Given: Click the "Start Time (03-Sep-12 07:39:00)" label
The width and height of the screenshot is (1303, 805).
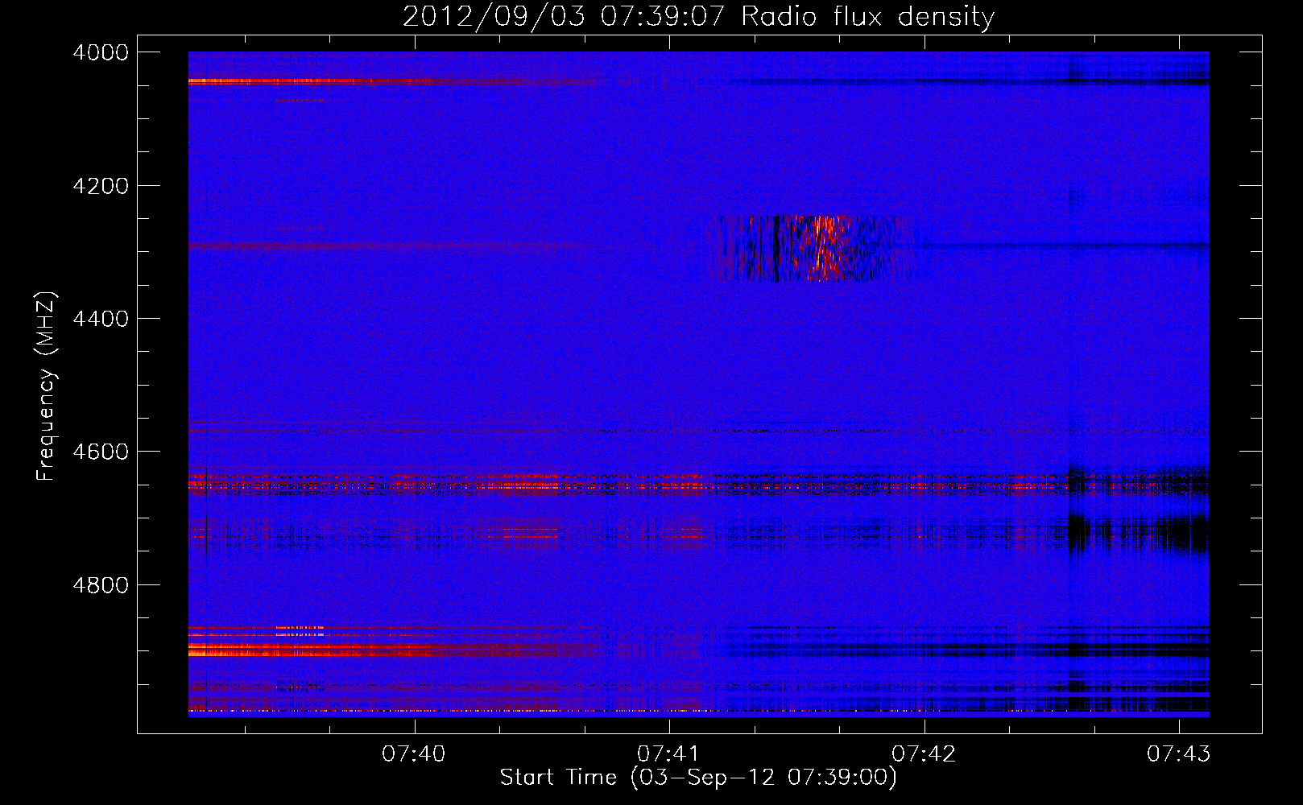Looking at the screenshot, I should tap(698, 778).
